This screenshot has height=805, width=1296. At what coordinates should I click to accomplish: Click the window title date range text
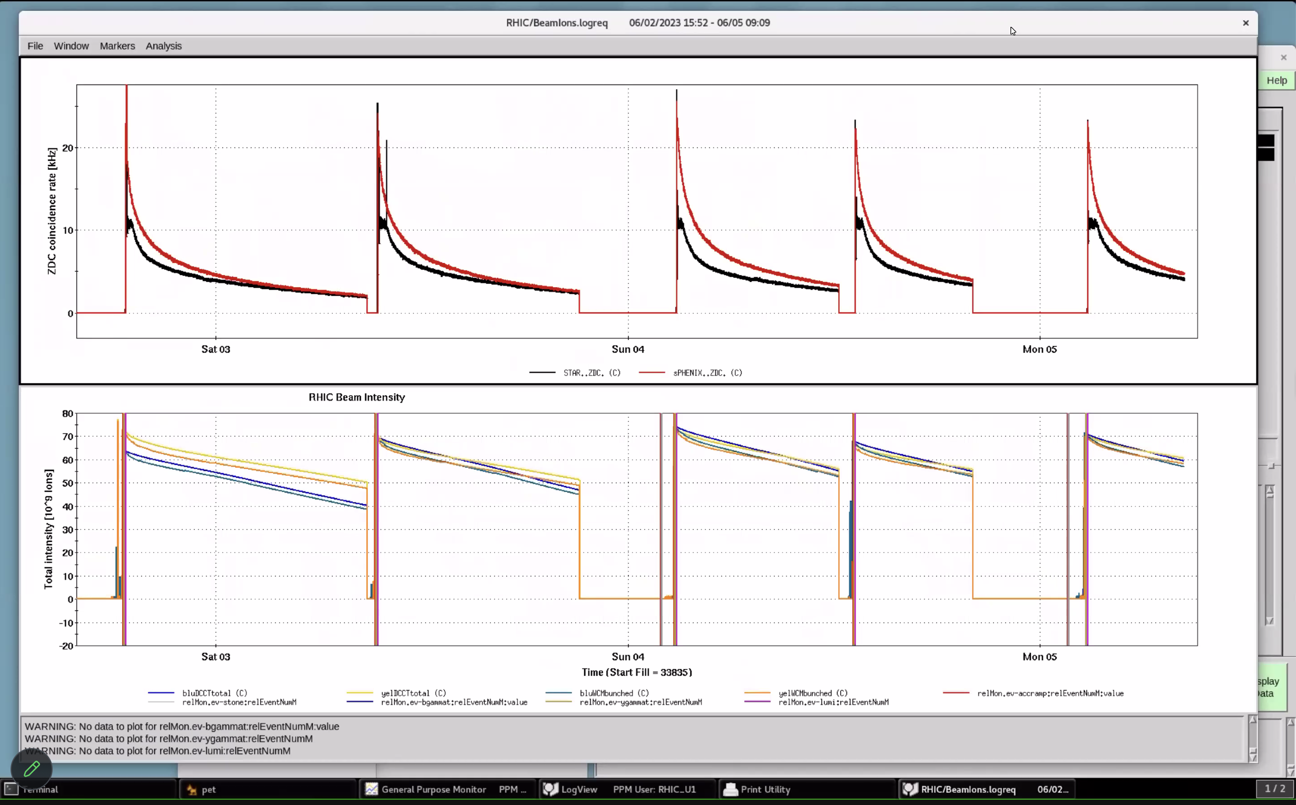tap(699, 23)
